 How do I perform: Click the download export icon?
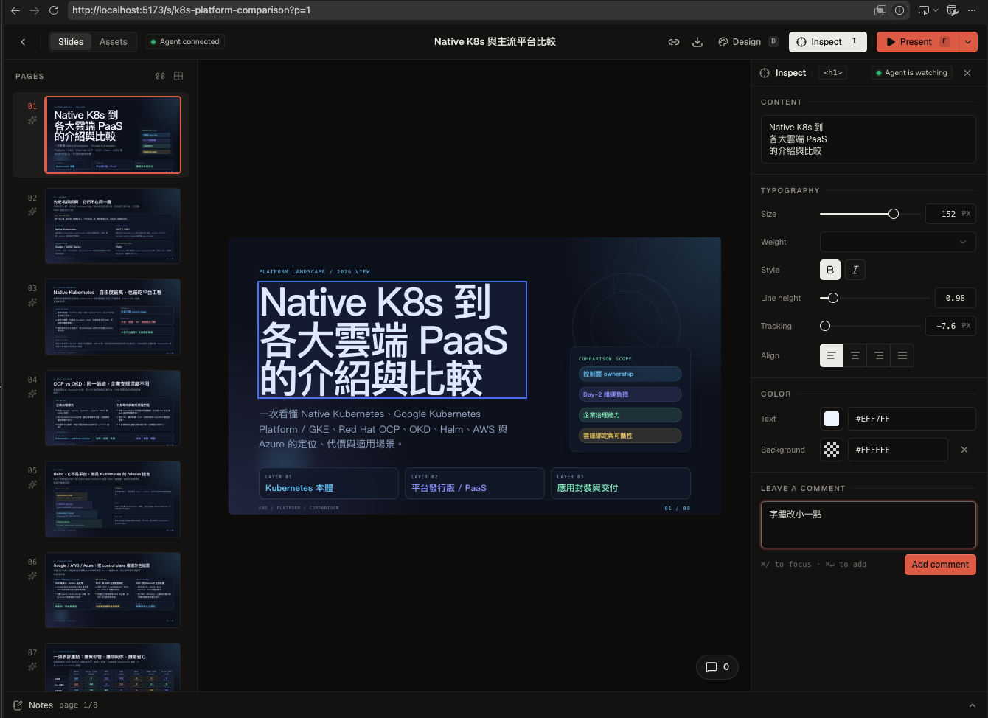(697, 42)
